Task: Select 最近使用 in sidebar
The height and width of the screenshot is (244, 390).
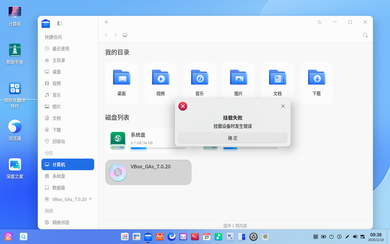Action: coord(68,49)
